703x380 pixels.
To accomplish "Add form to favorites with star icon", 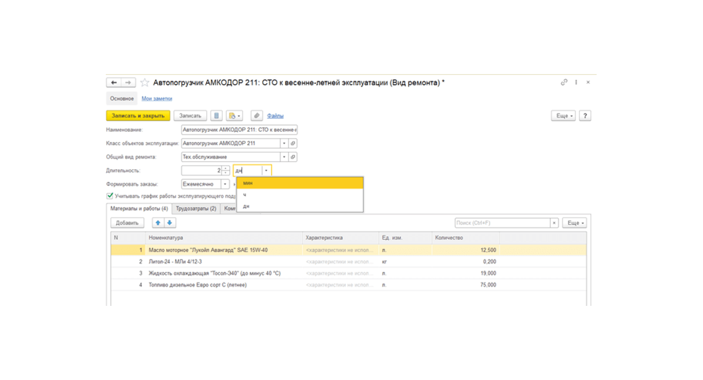I will (145, 82).
